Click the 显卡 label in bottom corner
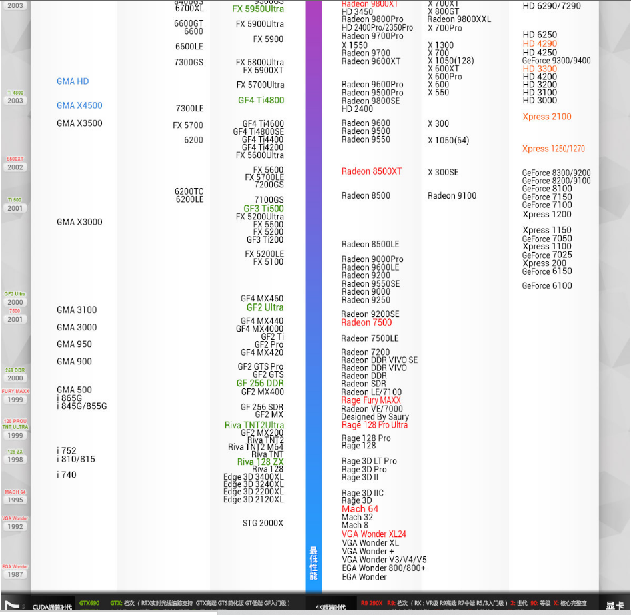The image size is (631, 615). coord(614,606)
